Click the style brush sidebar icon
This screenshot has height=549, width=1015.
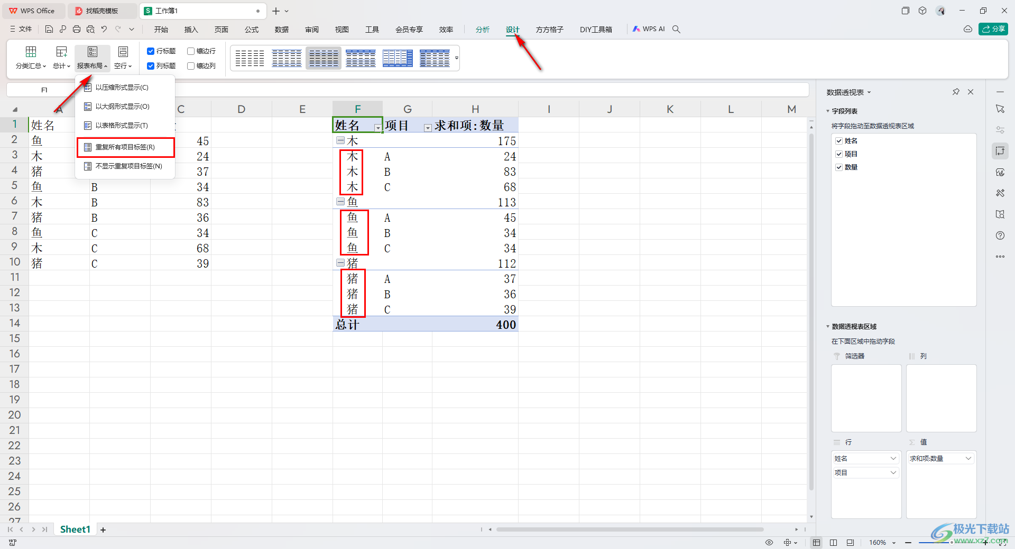coord(1000,172)
